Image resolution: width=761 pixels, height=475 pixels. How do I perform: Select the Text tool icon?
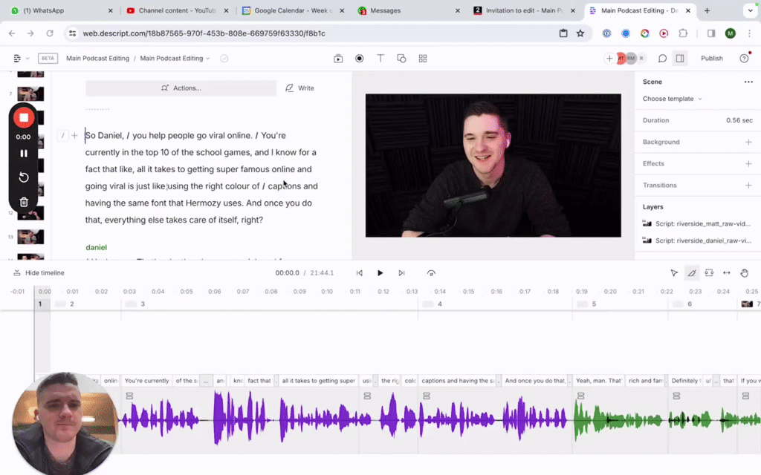[380, 58]
